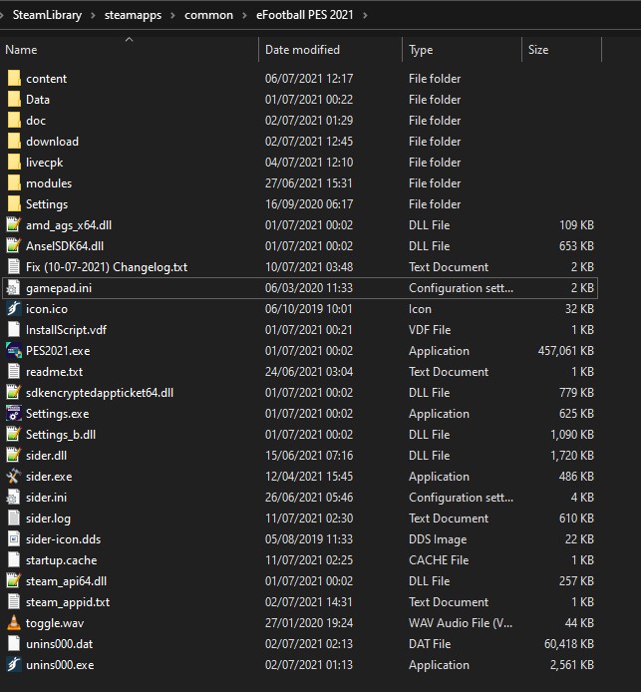641x692 pixels.
Task: Go to steamapps in the address path
Action: (x=133, y=15)
